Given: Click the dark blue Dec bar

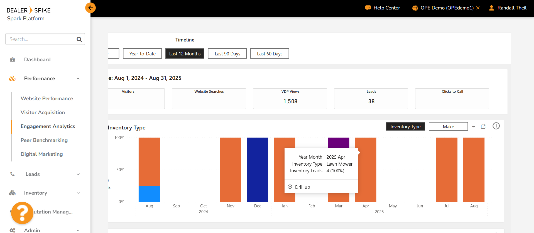Looking at the screenshot, I should coord(257,170).
